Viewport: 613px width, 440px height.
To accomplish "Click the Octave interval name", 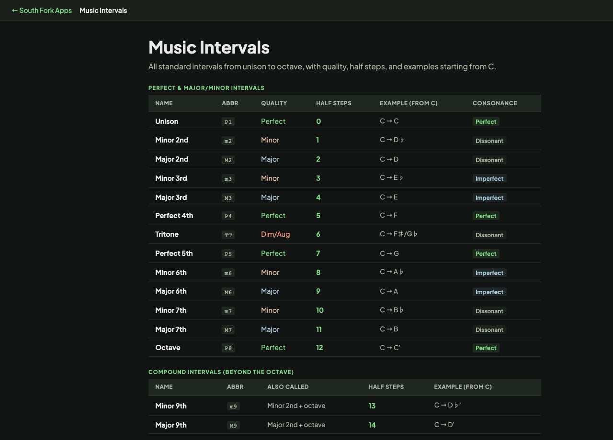I will tap(168, 348).
